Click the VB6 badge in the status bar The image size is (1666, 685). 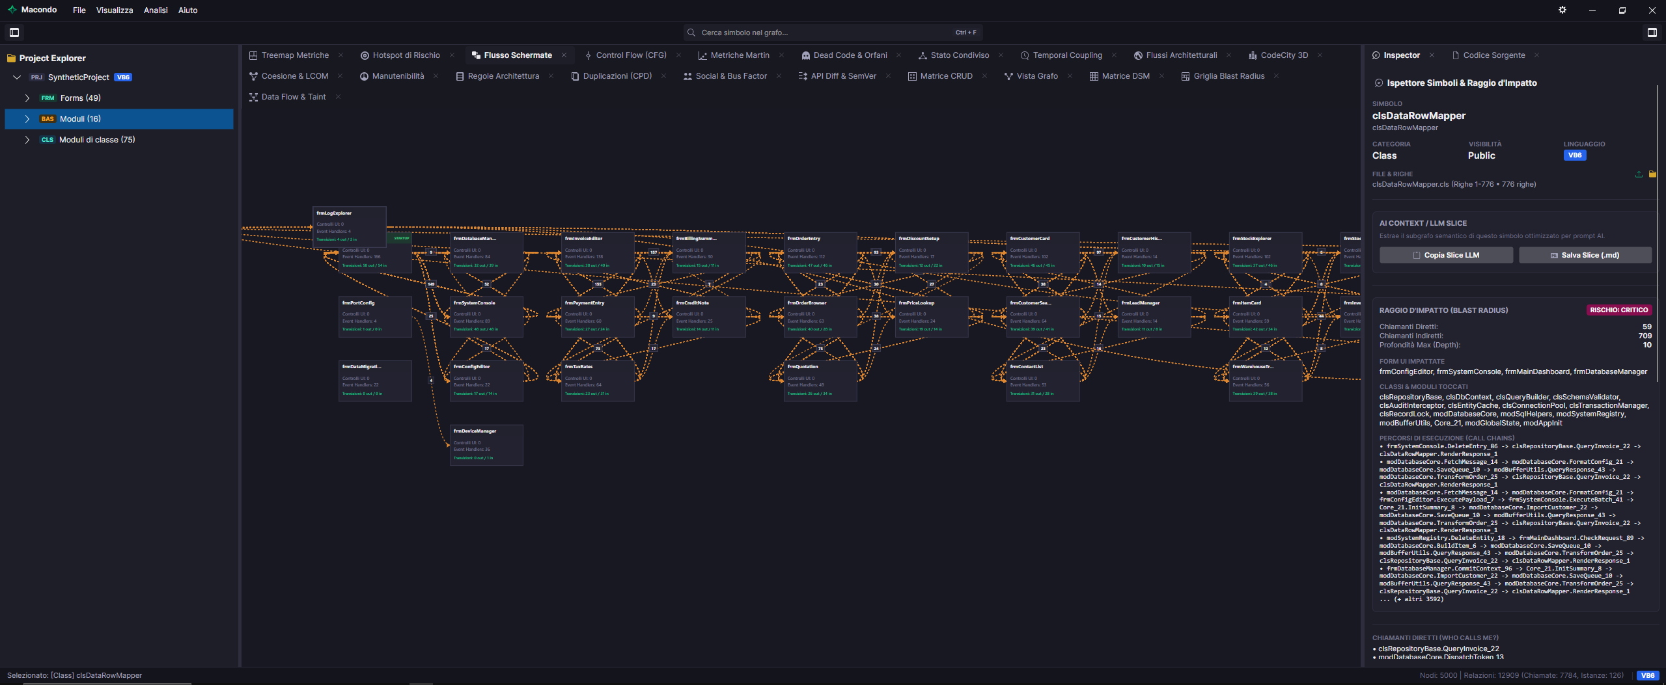pyautogui.click(x=1647, y=676)
